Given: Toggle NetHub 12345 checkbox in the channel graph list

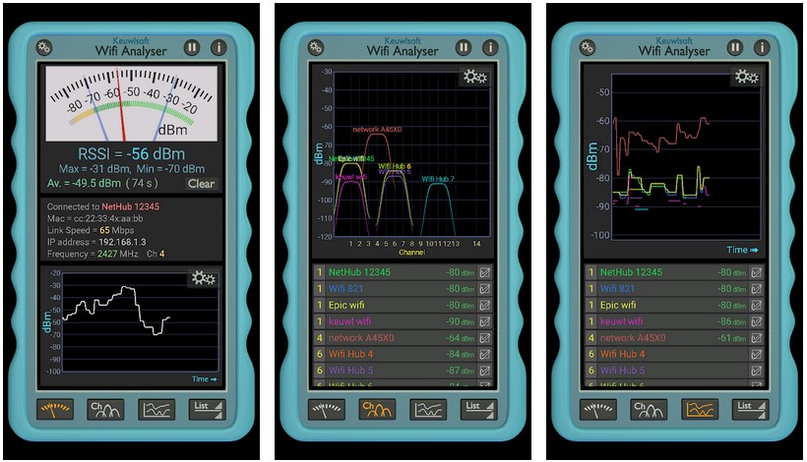Looking at the screenshot, I should [485, 272].
